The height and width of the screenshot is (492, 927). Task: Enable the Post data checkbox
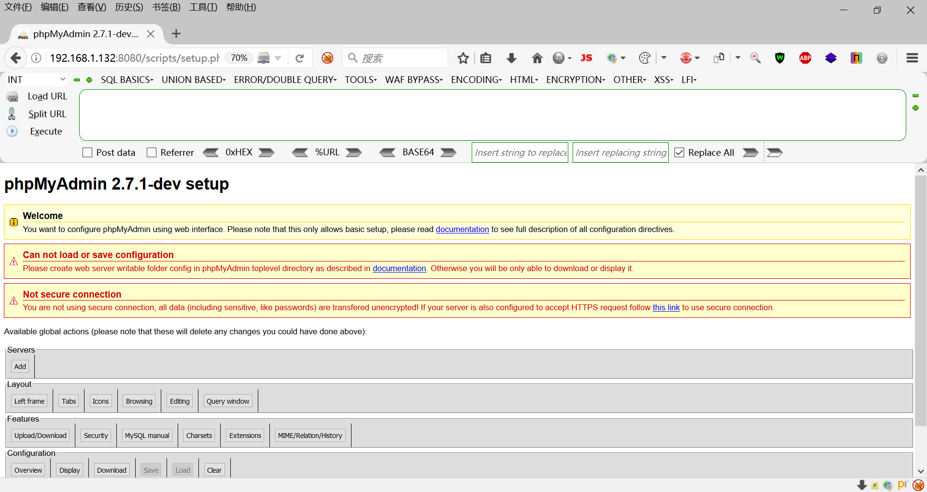tap(87, 152)
